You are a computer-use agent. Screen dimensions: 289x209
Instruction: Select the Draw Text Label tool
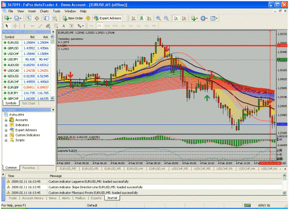(x=72, y=26)
